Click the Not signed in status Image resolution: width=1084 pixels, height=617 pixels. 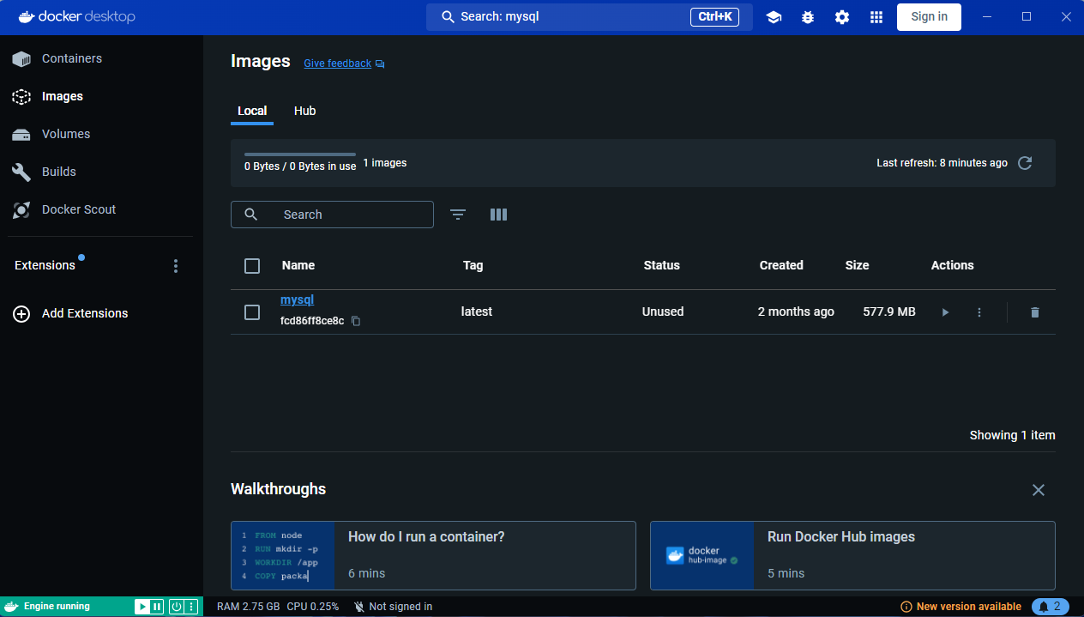click(x=393, y=607)
